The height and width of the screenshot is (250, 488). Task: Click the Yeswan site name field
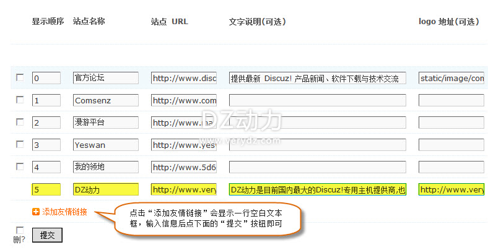(106, 145)
